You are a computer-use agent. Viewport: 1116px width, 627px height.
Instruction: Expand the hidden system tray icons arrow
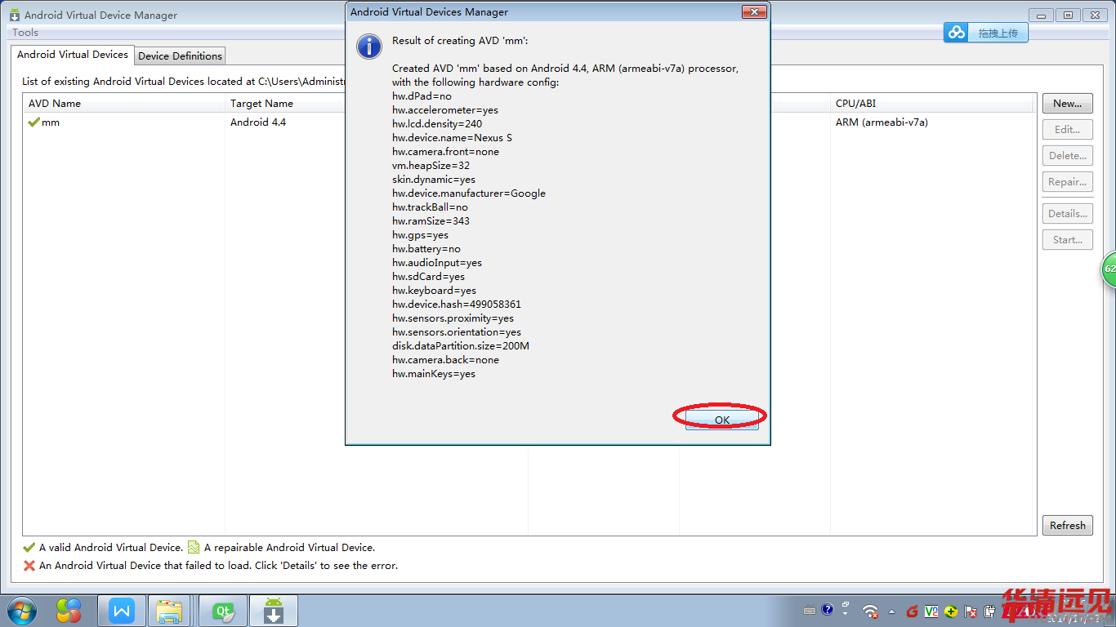(891, 611)
